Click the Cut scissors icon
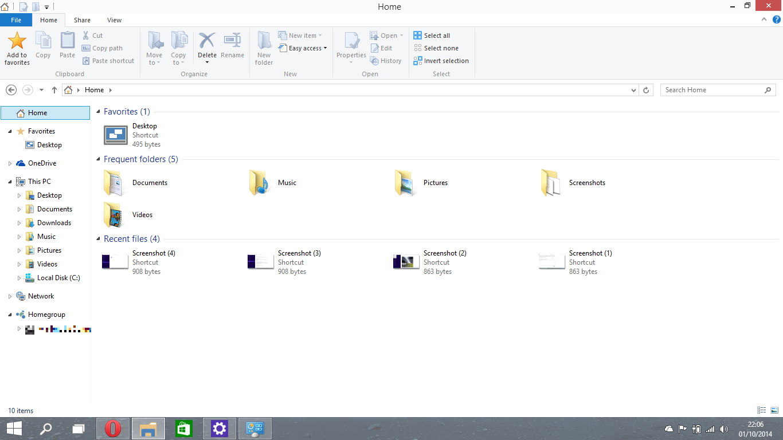 [x=86, y=36]
